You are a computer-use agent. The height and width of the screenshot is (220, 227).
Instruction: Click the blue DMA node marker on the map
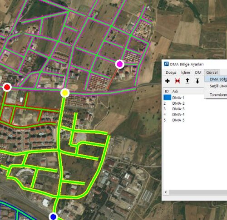tap(53, 216)
